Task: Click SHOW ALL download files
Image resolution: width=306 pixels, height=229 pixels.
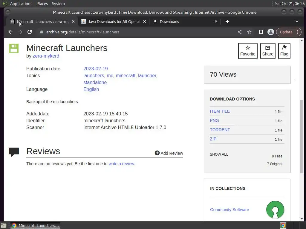Action: pyautogui.click(x=219, y=154)
